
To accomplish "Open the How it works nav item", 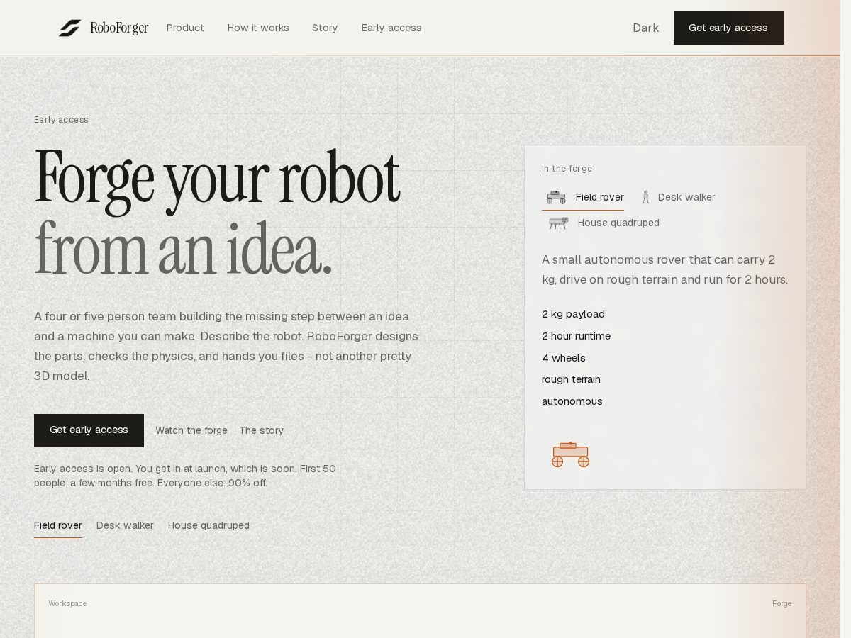I will coord(258,28).
